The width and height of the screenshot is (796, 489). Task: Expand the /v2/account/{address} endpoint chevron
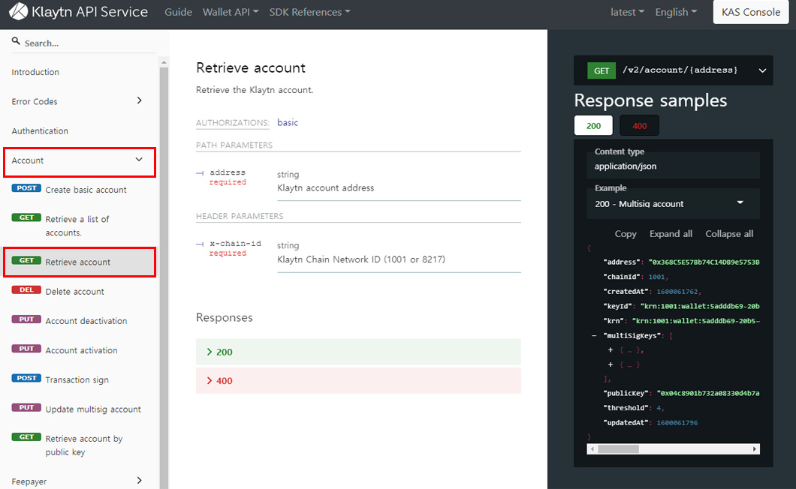[762, 70]
